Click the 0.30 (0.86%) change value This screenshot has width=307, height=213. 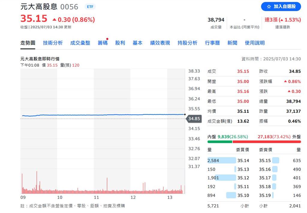(x=74, y=19)
